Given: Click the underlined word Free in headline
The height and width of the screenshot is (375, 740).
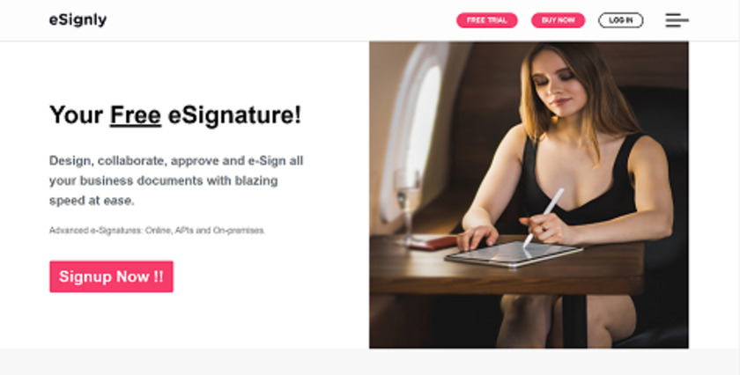Looking at the screenshot, I should (136, 115).
